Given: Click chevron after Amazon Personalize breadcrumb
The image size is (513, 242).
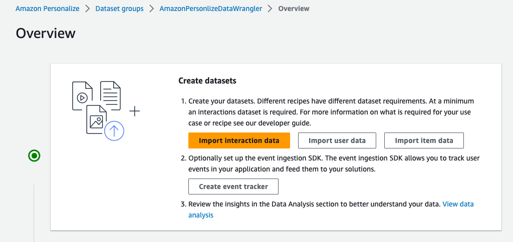Looking at the screenshot, I should (x=87, y=8).
